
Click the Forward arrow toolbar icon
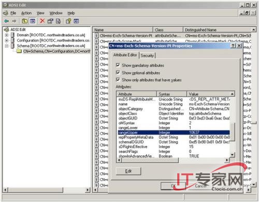[14, 21]
